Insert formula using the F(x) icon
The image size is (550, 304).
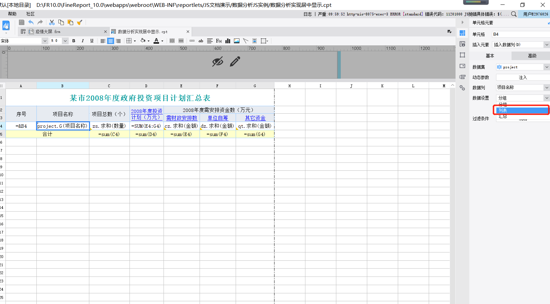coord(219,41)
